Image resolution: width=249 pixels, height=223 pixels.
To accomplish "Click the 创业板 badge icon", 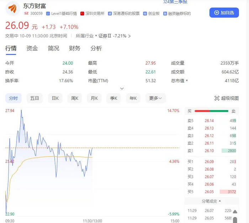I will [x=145, y=13].
